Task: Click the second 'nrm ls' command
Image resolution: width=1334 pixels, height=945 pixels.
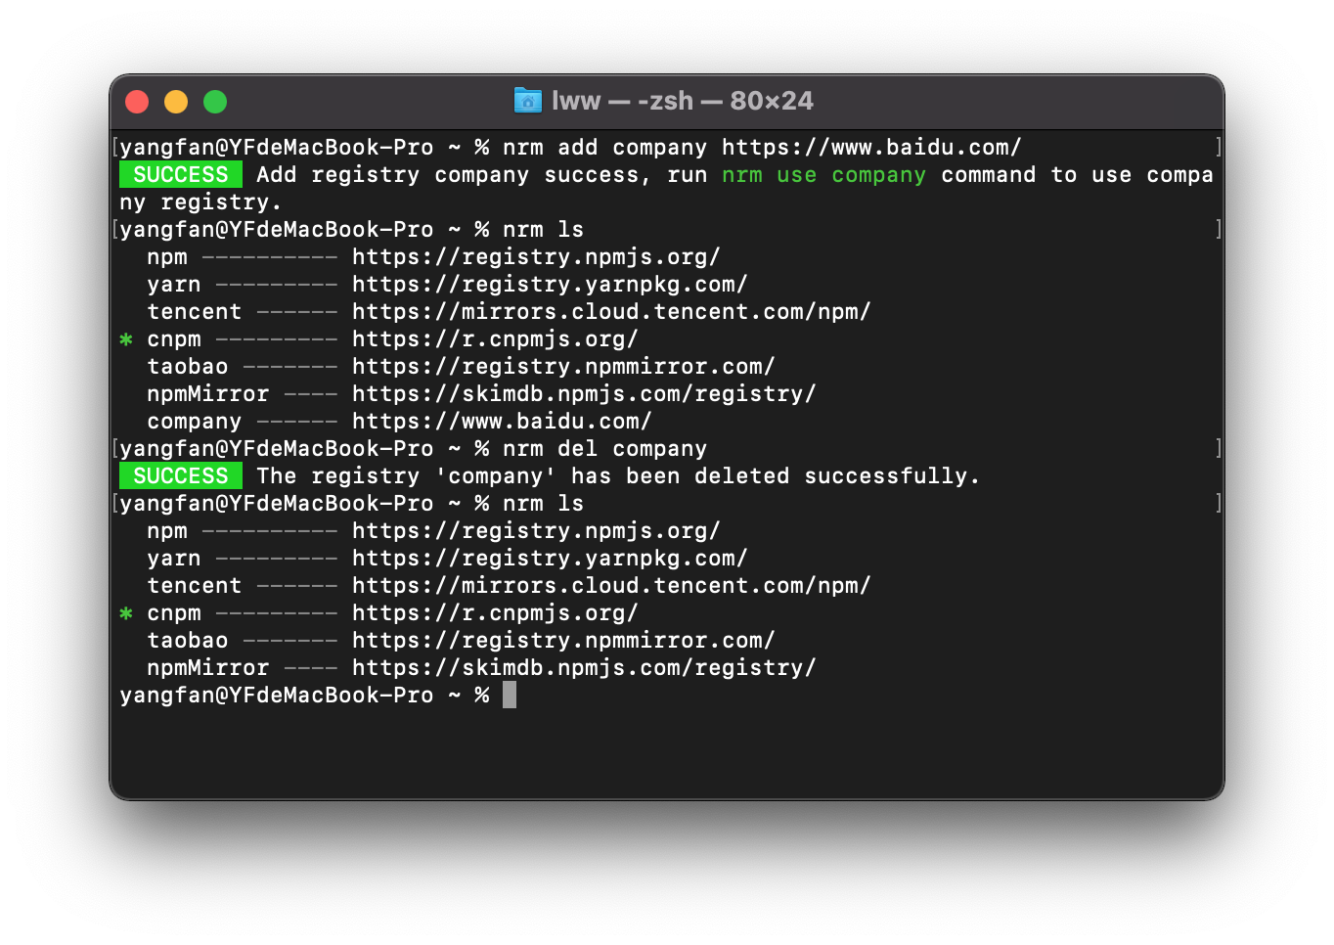Action: 543,504
